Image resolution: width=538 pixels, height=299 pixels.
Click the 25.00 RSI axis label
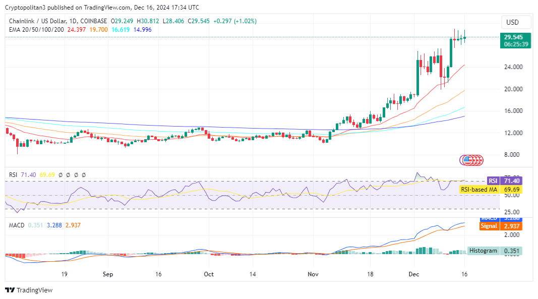pos(512,212)
